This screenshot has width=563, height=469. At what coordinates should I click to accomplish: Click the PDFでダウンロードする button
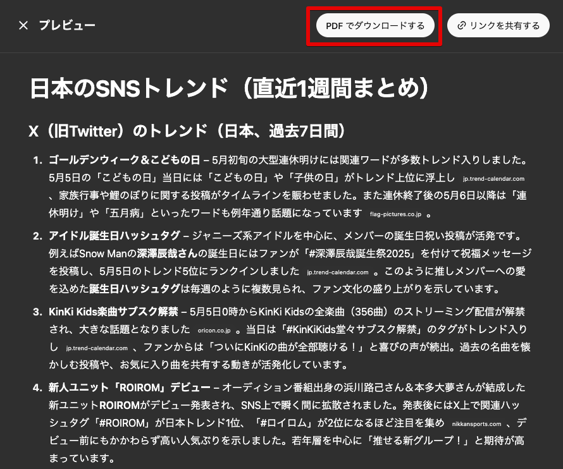[x=375, y=25]
